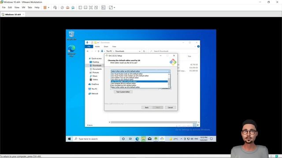
Task: Click the File Explorer help question-mark icon
Action: (198, 47)
